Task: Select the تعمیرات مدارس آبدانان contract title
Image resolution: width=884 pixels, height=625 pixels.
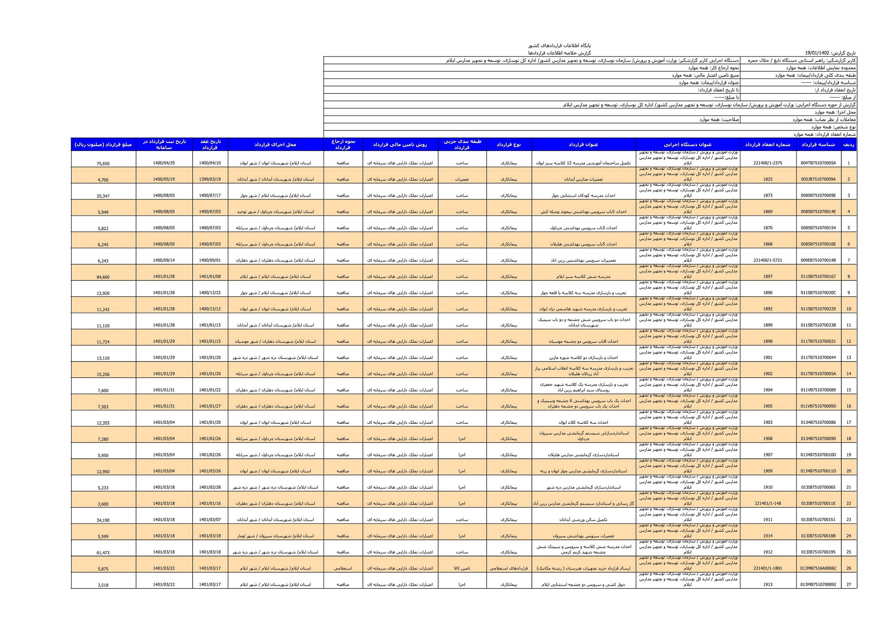Action: pos(583,179)
